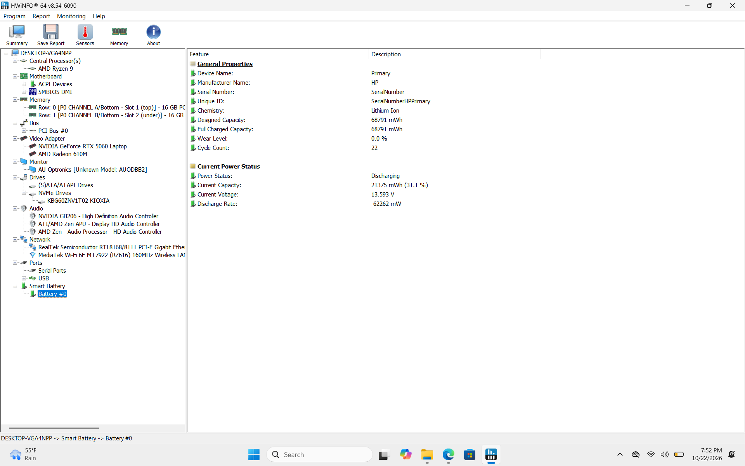Click the Wi-Fi icon in system tray
745x466 pixels.
tap(651, 454)
